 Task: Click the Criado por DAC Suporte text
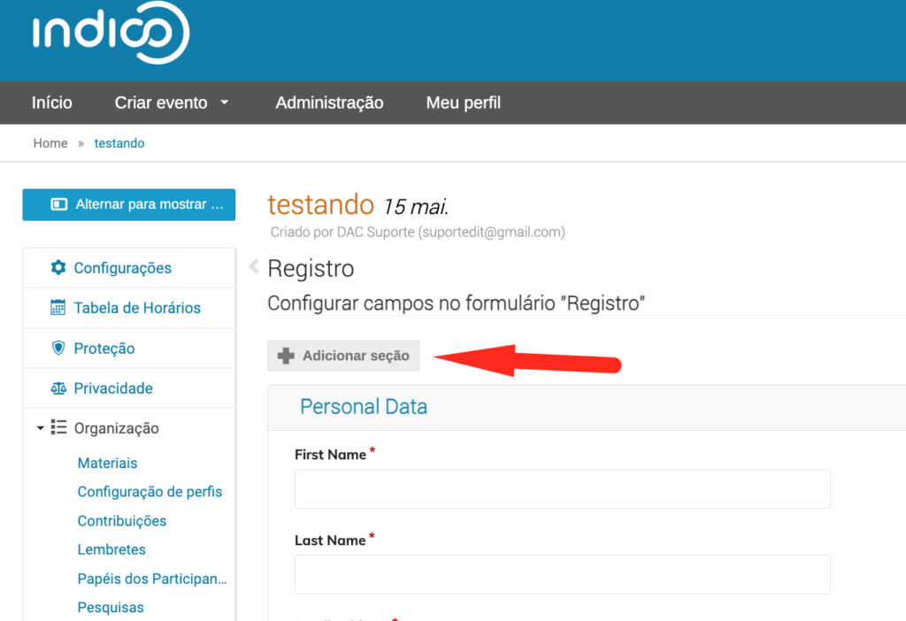pos(418,233)
